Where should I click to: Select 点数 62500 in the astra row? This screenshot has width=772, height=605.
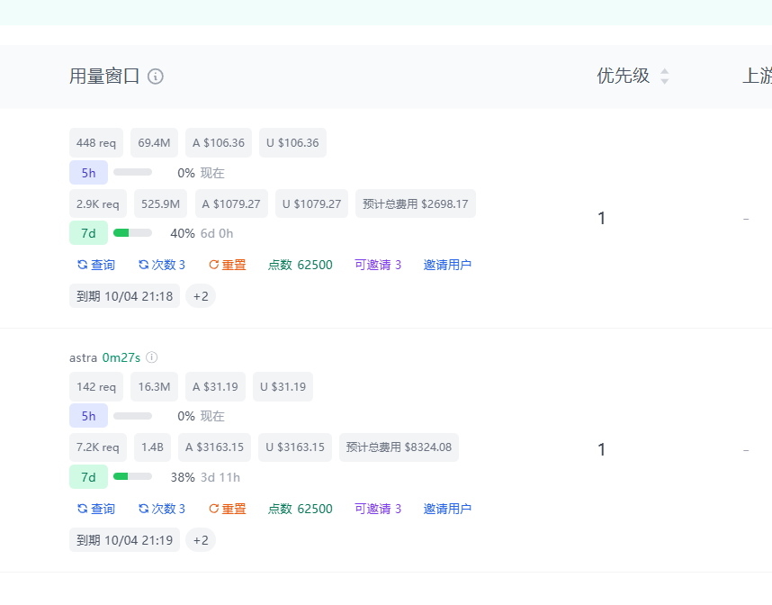tap(301, 509)
